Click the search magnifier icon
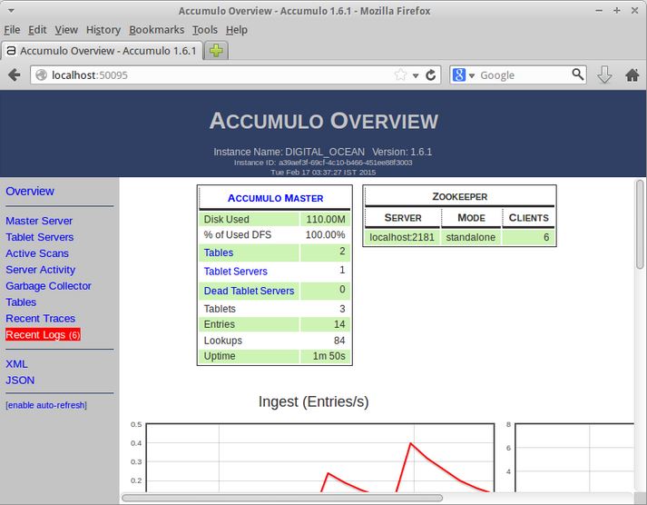Screen dimensions: 647x505 tap(578, 74)
